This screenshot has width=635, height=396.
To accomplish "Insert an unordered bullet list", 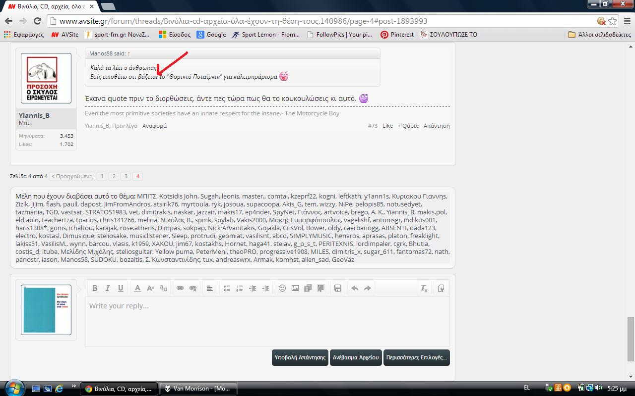I will (227, 288).
